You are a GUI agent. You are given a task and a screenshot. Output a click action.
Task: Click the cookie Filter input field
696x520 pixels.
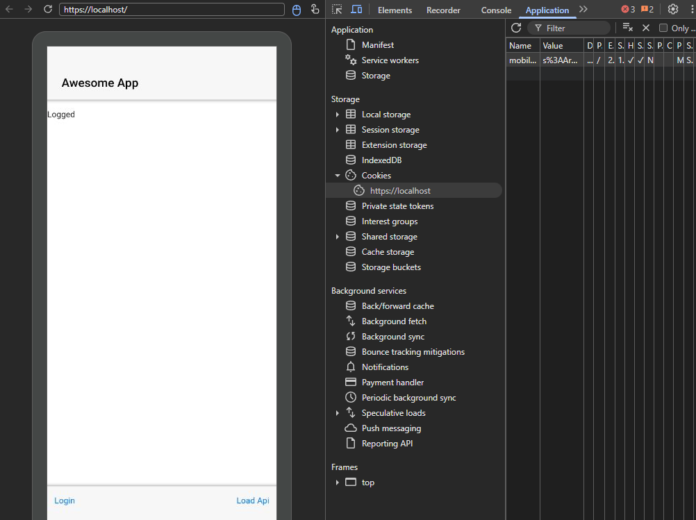tap(569, 28)
